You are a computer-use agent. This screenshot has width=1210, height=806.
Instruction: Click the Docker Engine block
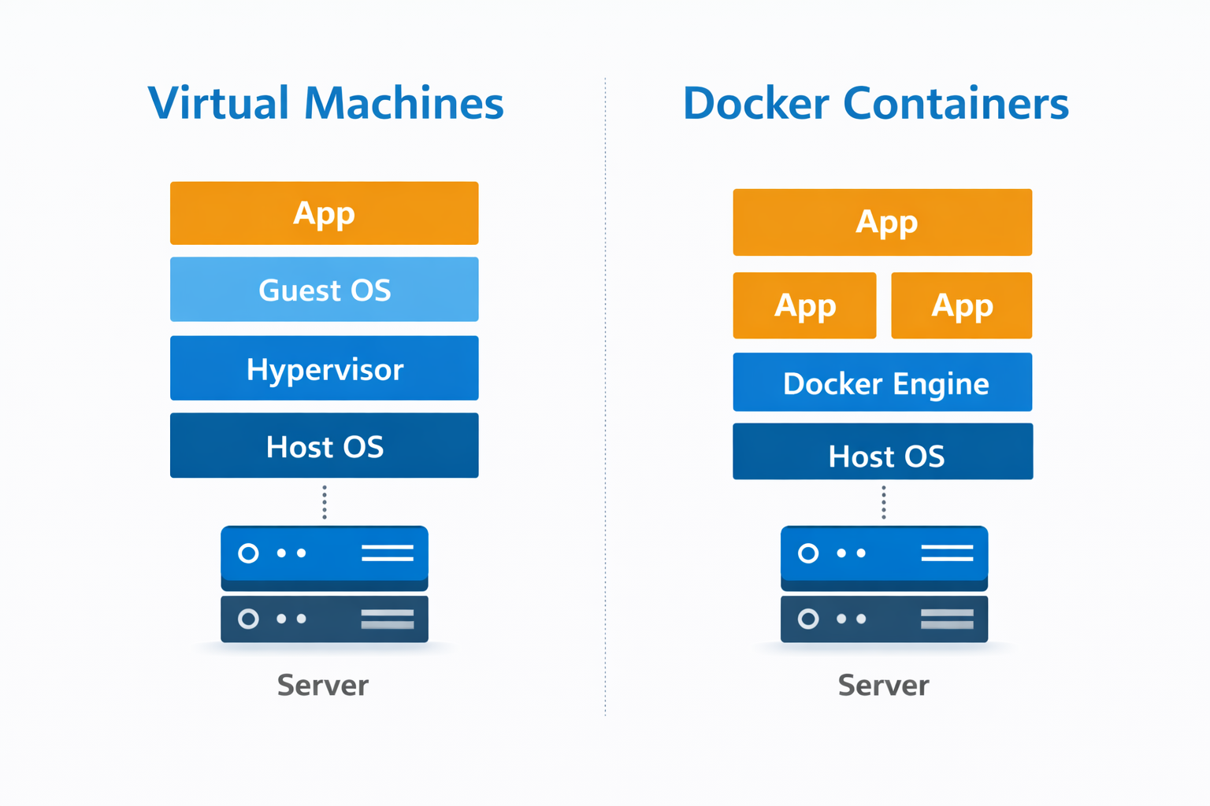tap(882, 383)
